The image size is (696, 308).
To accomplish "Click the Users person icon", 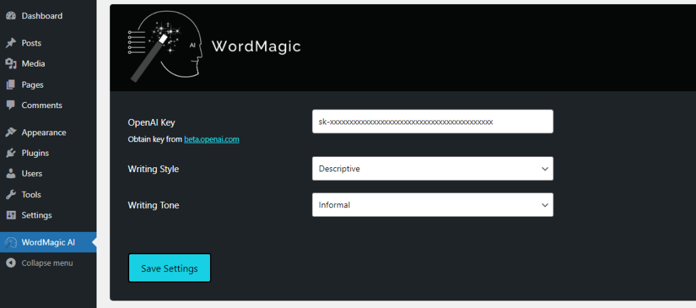I will [x=11, y=173].
